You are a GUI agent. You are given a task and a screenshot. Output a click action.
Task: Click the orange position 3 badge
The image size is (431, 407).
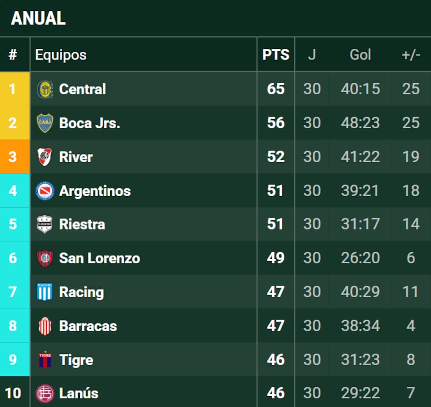pos(13,157)
